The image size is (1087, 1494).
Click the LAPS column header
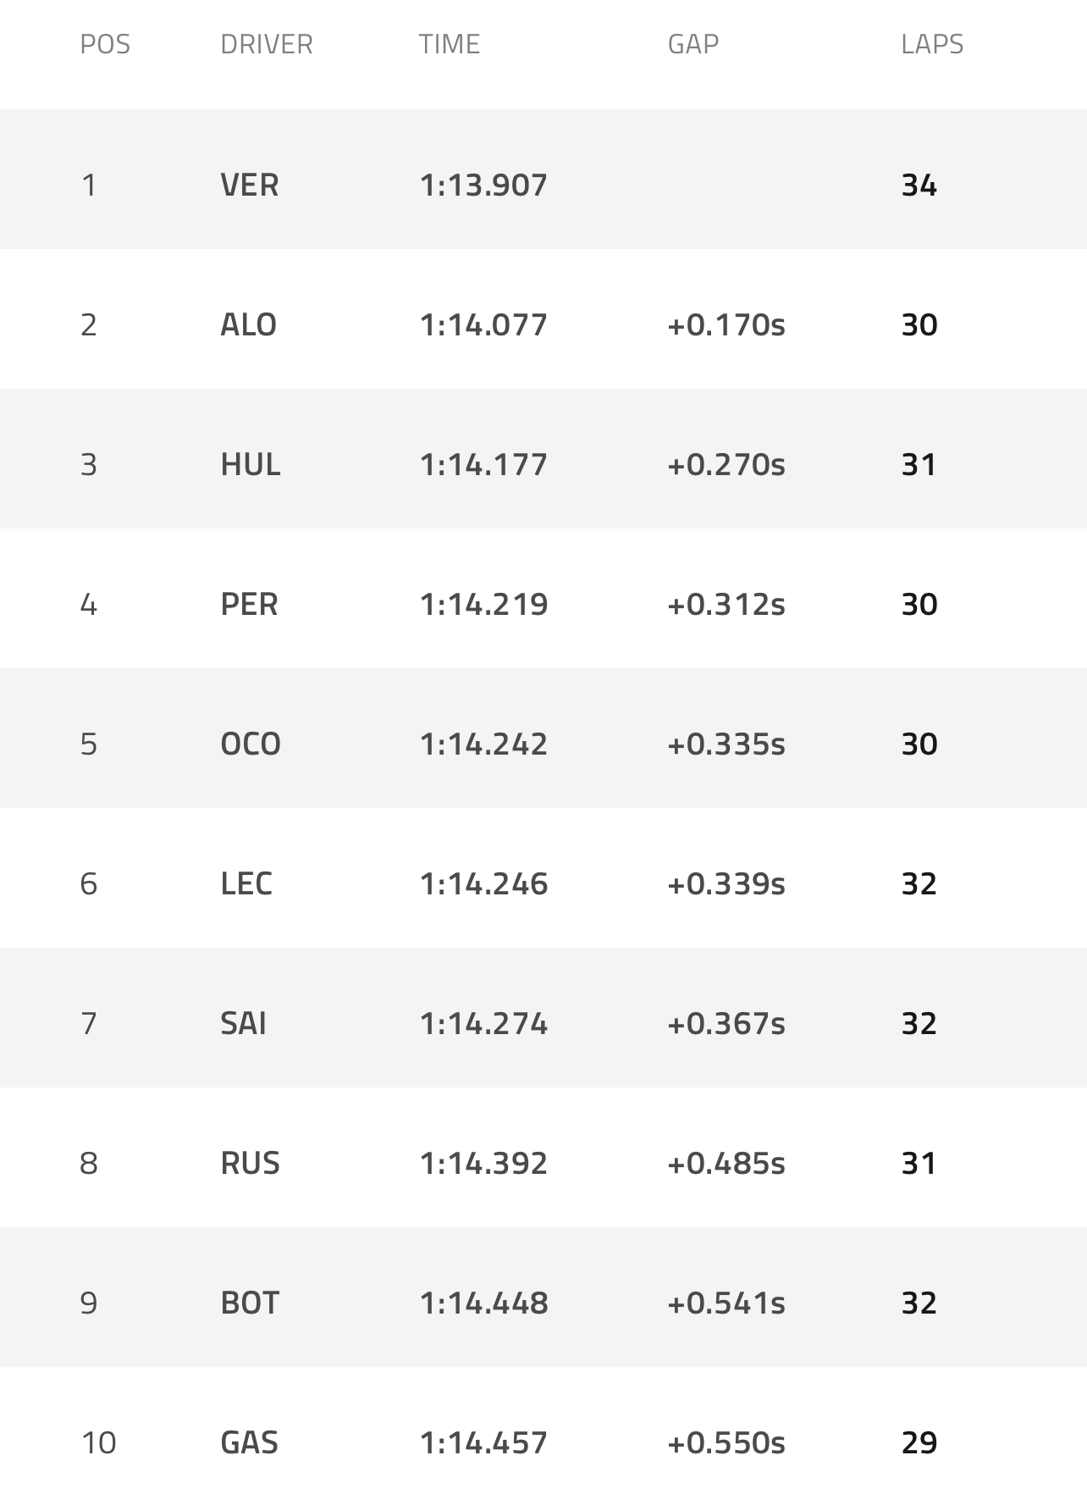931,44
